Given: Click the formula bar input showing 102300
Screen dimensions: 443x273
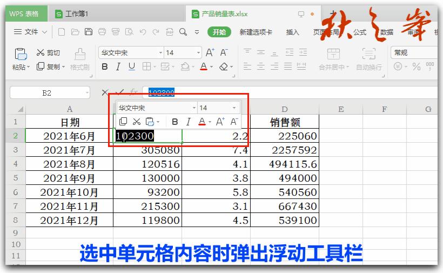Looking at the screenshot, I should pyautogui.click(x=290, y=92).
